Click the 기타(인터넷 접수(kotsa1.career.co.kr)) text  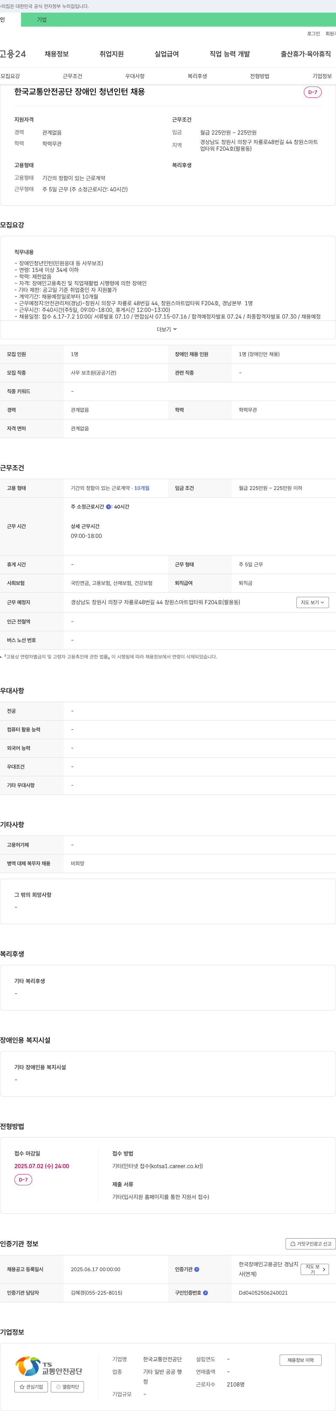coord(157,1166)
